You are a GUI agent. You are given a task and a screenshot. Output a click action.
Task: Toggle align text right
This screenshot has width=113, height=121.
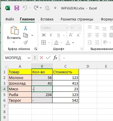click(x=104, y=35)
